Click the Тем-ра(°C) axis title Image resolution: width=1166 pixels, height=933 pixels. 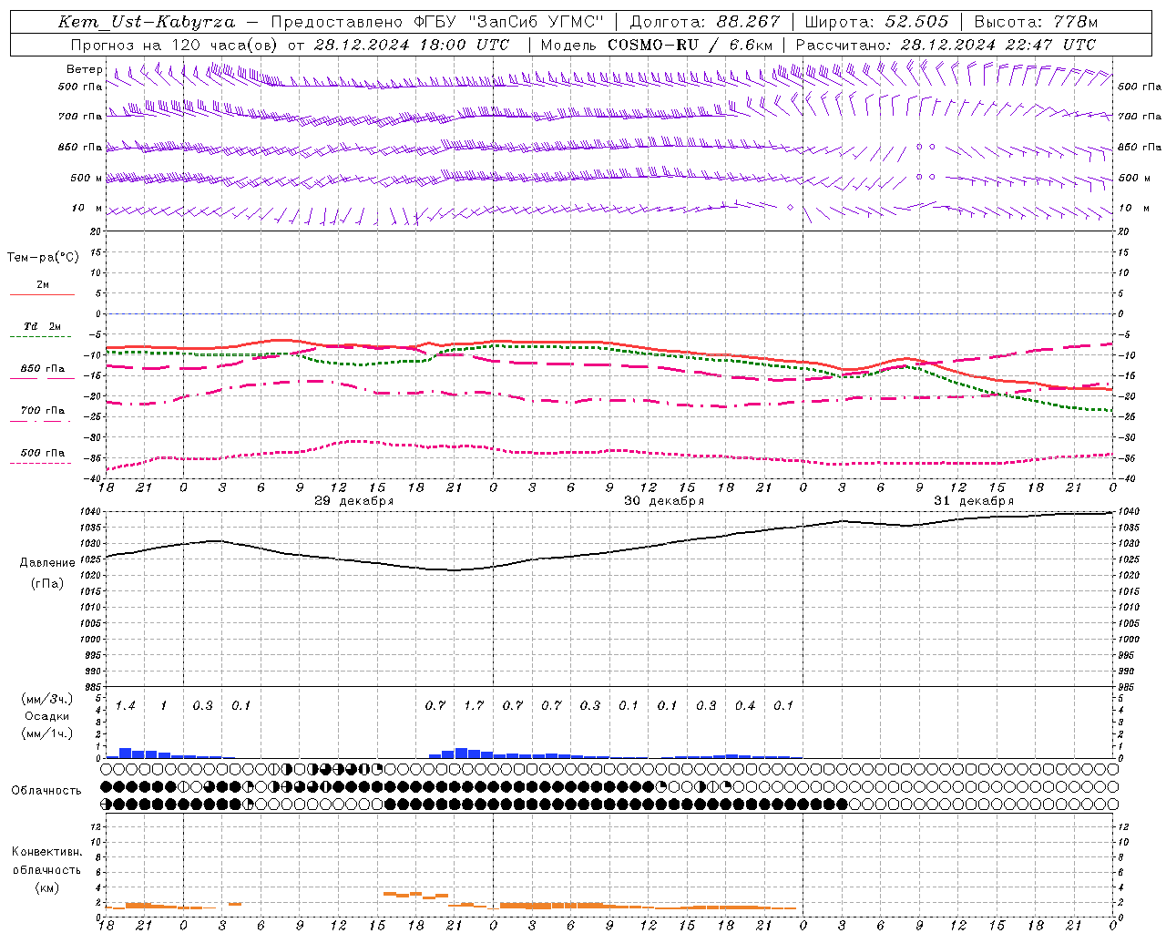43,258
